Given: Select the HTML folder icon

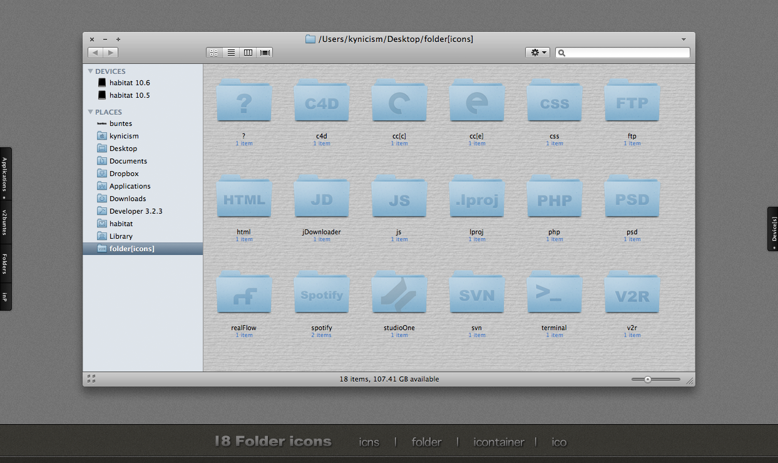Looking at the screenshot, I should (x=244, y=196).
